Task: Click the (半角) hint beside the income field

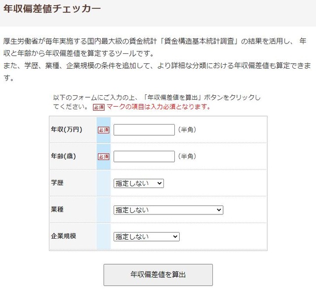Action: tap(187, 129)
